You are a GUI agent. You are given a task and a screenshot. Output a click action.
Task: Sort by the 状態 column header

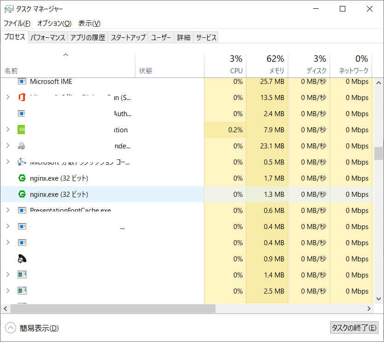tap(169, 65)
